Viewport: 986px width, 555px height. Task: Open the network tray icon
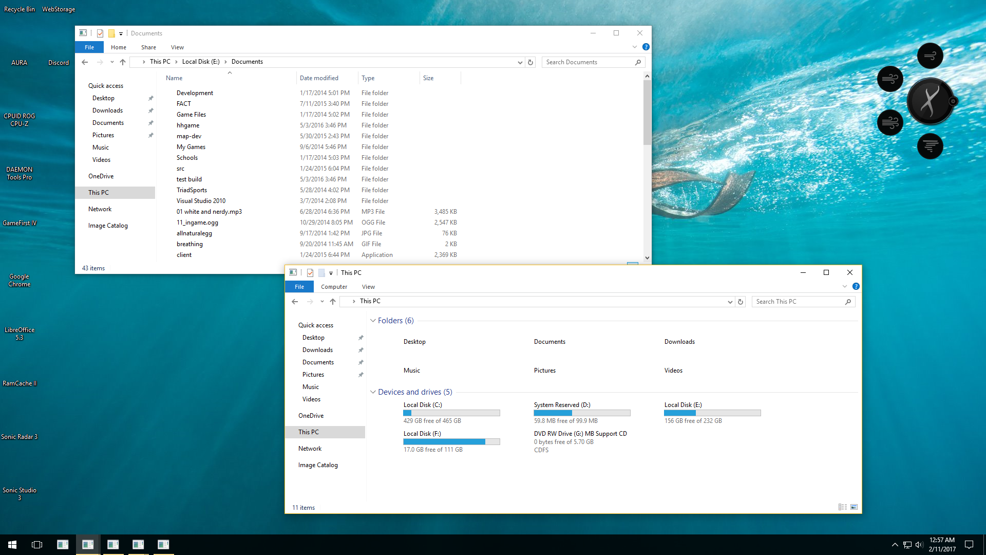[907, 545]
